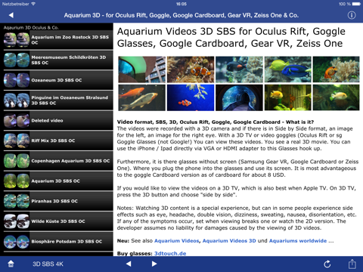Select Ozeaneum 3D SBS OC video
The height and width of the screenshot is (272, 363).
click(x=58, y=80)
